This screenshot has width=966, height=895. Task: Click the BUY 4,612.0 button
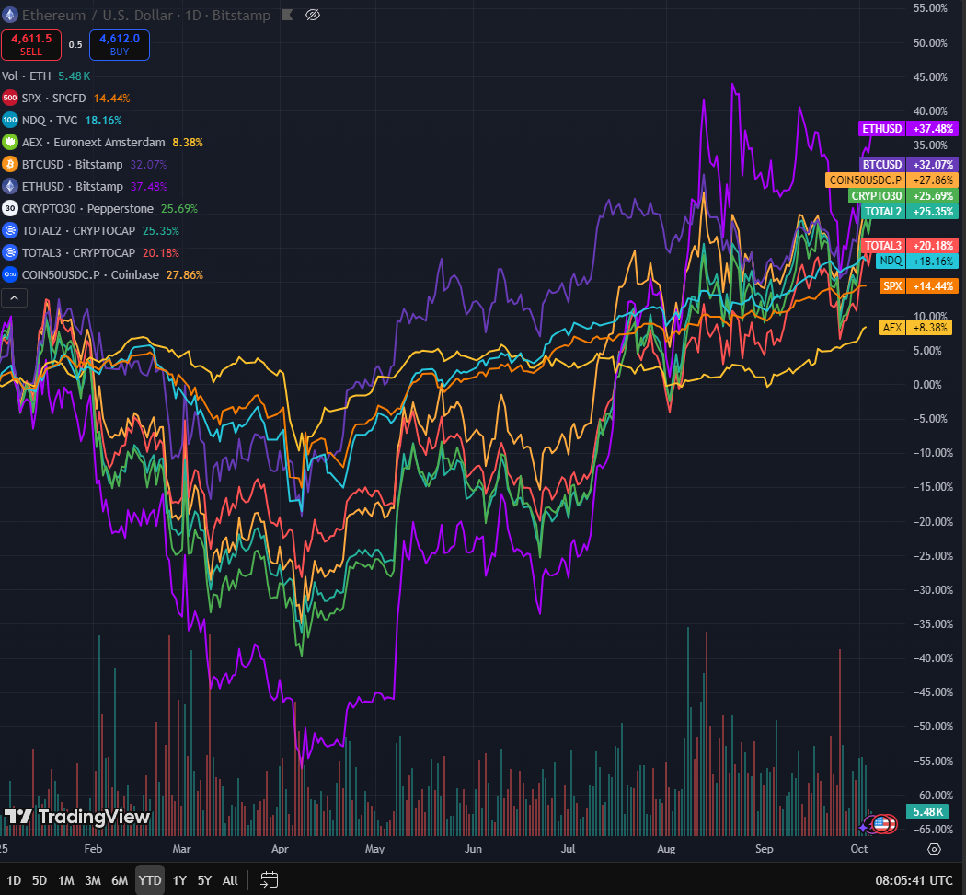pyautogui.click(x=120, y=45)
